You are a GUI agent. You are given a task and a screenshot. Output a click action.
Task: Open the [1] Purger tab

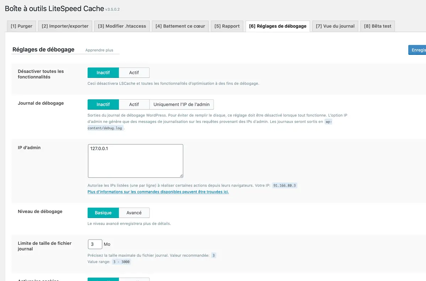tap(21, 26)
